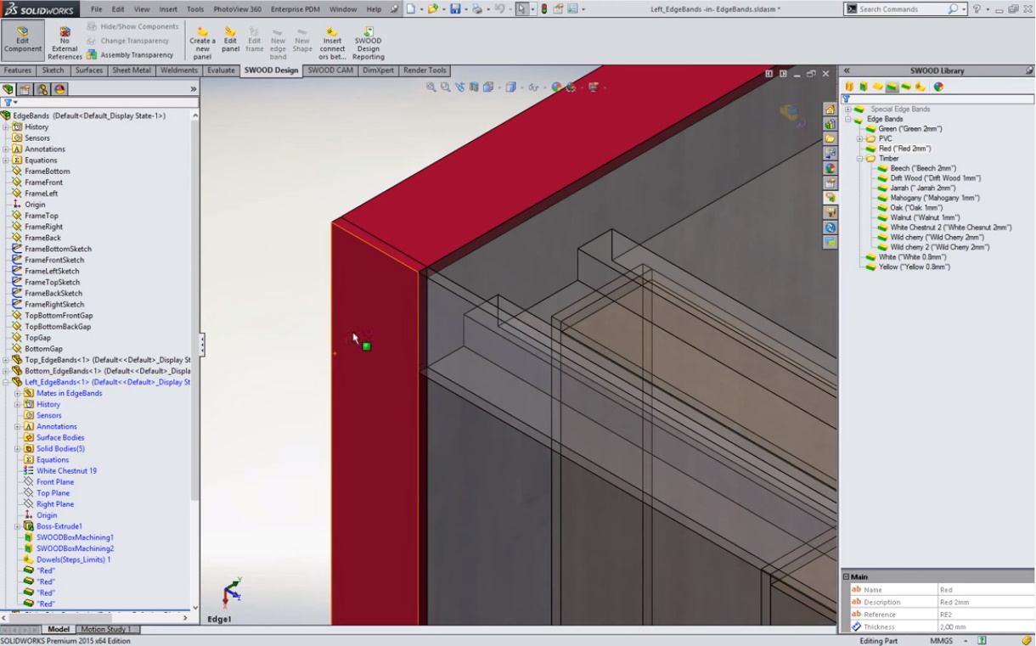Viewport: 1036px width, 646px height.
Task: Expand Special Edge Bands category
Action: tap(847, 110)
